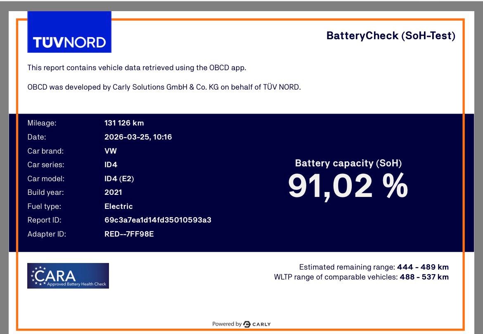483x334 pixels.
Task: Click the Battery capacity (SoH) heading
Action: click(x=348, y=163)
